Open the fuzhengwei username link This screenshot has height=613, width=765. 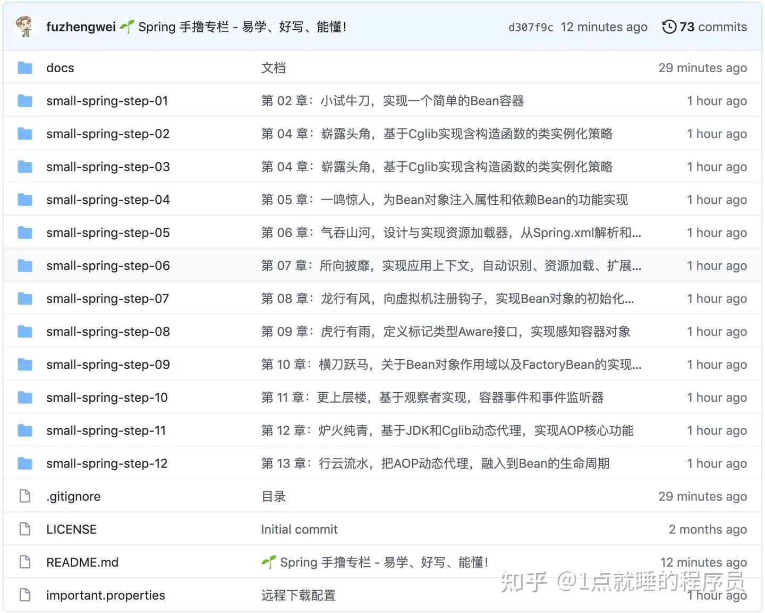[x=80, y=27]
